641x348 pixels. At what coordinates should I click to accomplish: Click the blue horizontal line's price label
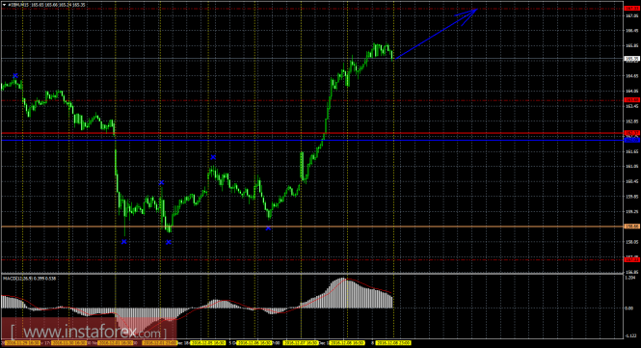click(632, 141)
